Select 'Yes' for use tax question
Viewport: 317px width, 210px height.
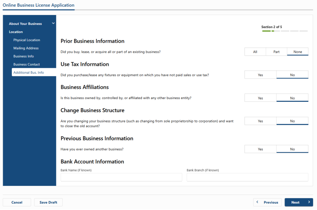[x=260, y=75]
